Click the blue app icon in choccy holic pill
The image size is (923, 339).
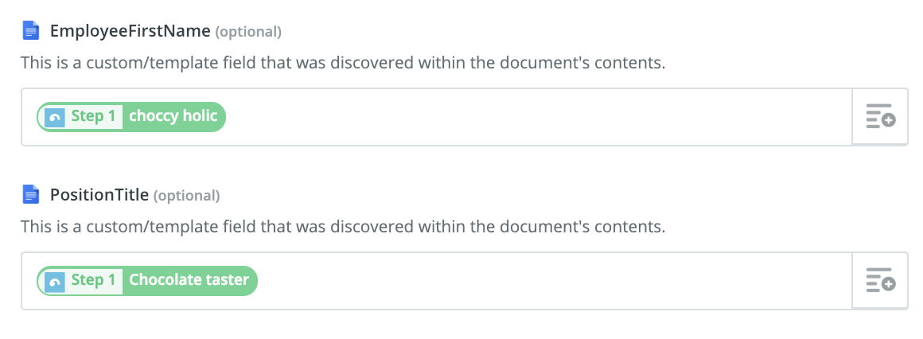[55, 117]
